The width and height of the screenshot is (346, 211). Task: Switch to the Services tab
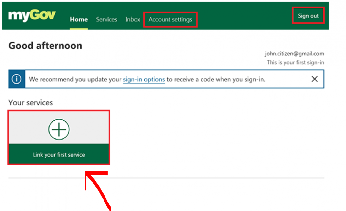point(106,19)
